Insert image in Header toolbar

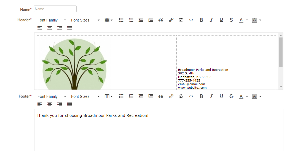(181, 20)
